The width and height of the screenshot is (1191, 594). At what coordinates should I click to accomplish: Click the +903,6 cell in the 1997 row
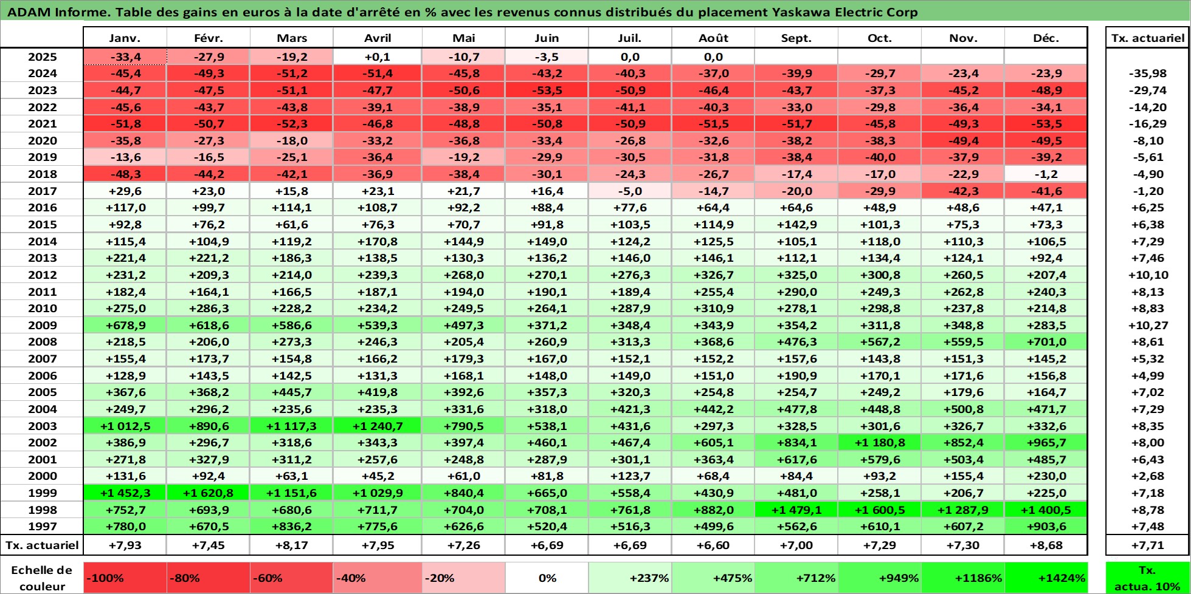pyautogui.click(x=1046, y=527)
